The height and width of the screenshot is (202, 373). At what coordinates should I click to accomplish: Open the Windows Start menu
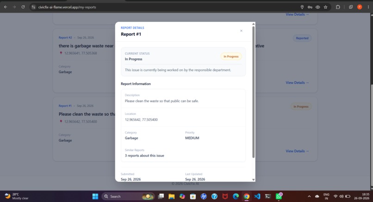pos(95,196)
